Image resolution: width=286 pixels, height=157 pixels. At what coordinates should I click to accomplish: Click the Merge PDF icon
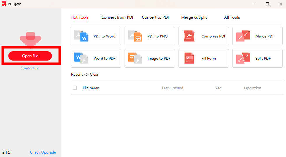tap(243, 36)
